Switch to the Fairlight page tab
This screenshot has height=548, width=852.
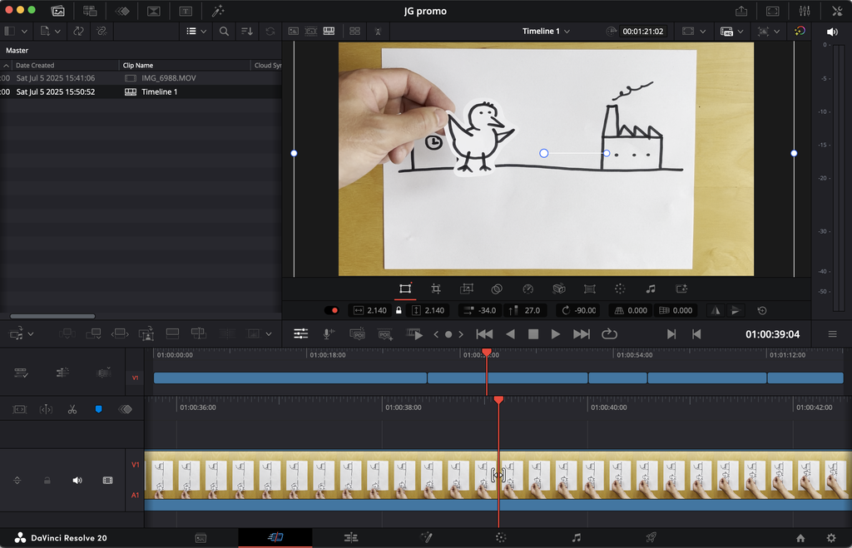[x=576, y=538]
